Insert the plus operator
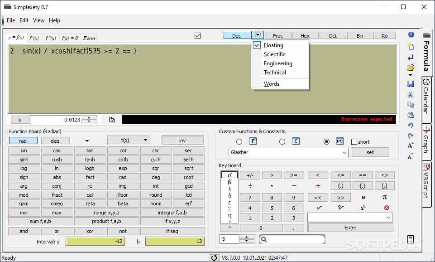 (x=318, y=186)
